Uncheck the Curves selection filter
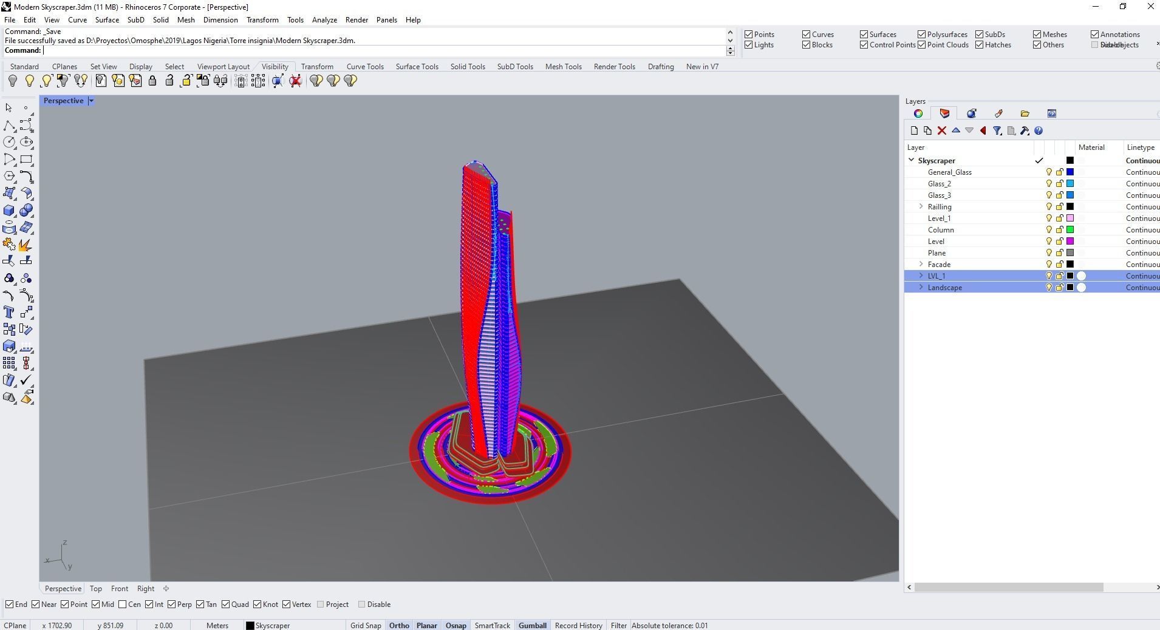This screenshot has height=630, width=1160. [x=807, y=35]
